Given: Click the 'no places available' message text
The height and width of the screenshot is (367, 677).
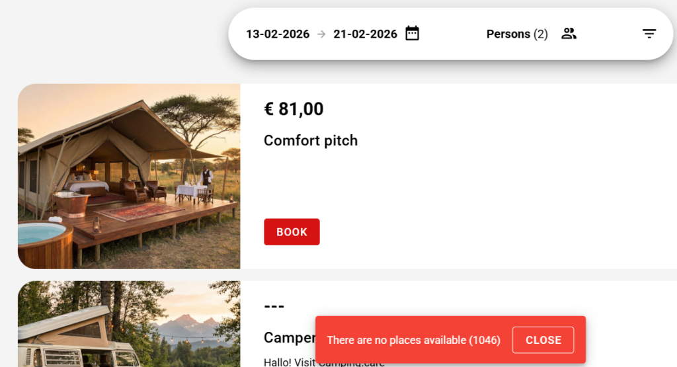Looking at the screenshot, I should (413, 340).
